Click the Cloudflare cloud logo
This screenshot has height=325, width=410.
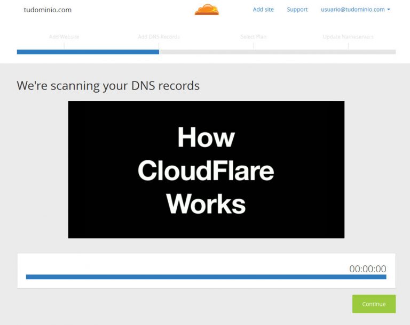207,10
